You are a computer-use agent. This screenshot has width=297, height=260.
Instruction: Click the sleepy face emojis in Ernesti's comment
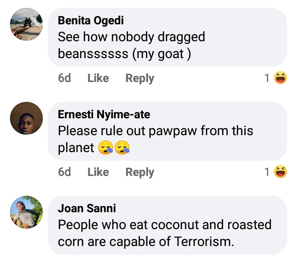[114, 148]
